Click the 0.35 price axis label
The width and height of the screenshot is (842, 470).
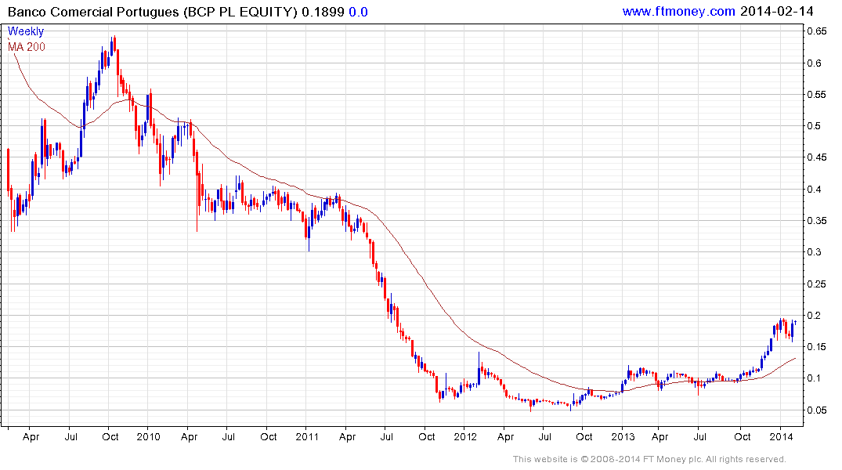817,221
